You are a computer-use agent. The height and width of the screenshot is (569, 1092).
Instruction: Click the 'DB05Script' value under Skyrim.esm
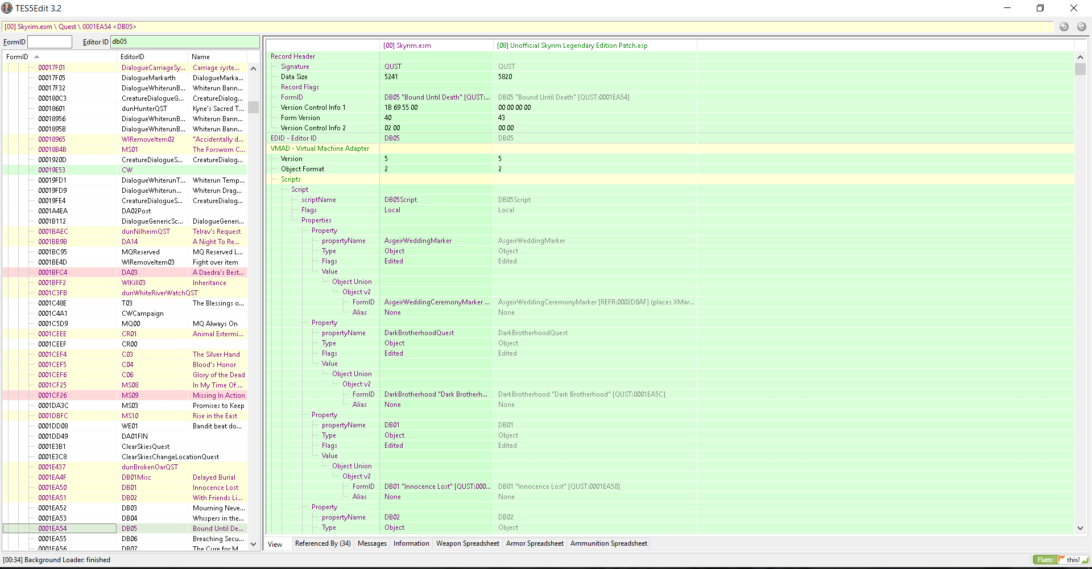point(400,200)
